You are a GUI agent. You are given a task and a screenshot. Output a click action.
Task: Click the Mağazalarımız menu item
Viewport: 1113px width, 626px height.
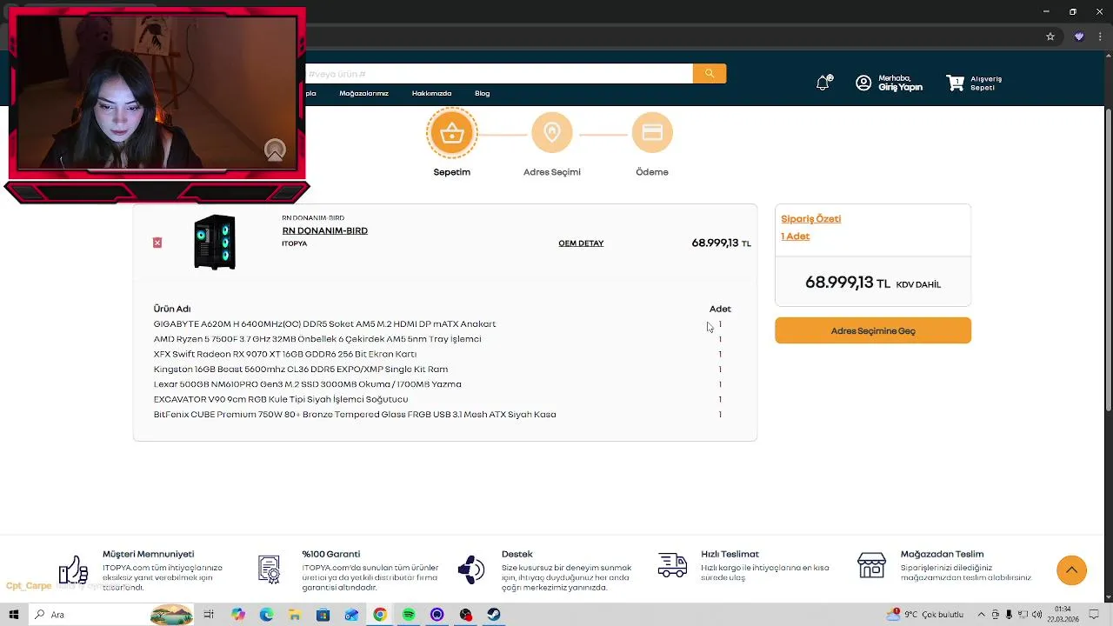tap(363, 94)
